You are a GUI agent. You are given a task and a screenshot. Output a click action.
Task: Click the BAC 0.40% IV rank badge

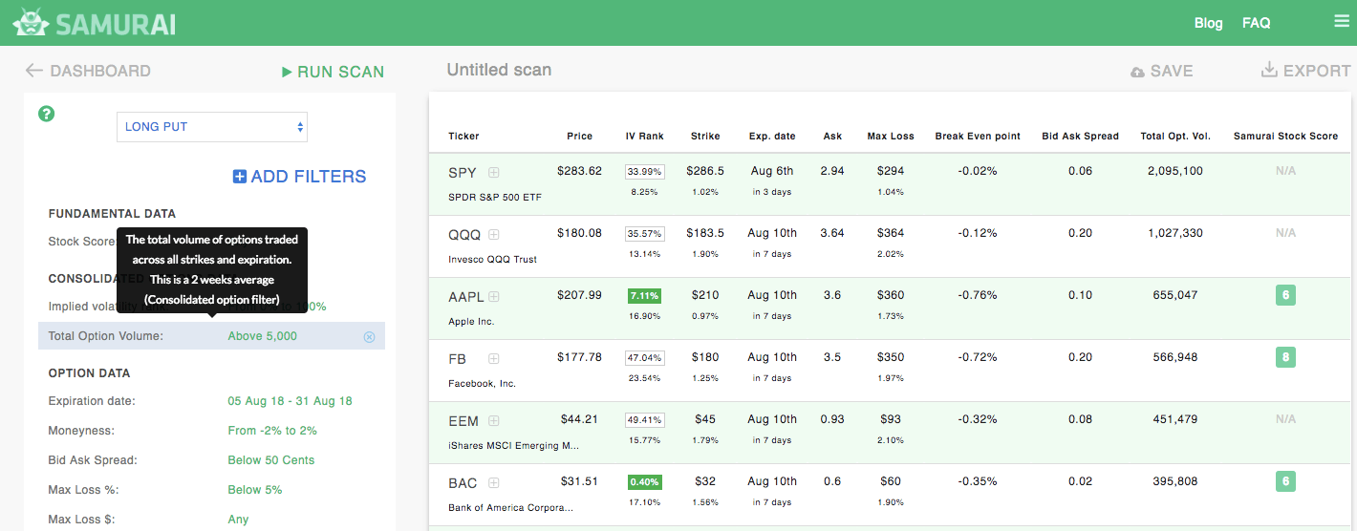point(644,482)
